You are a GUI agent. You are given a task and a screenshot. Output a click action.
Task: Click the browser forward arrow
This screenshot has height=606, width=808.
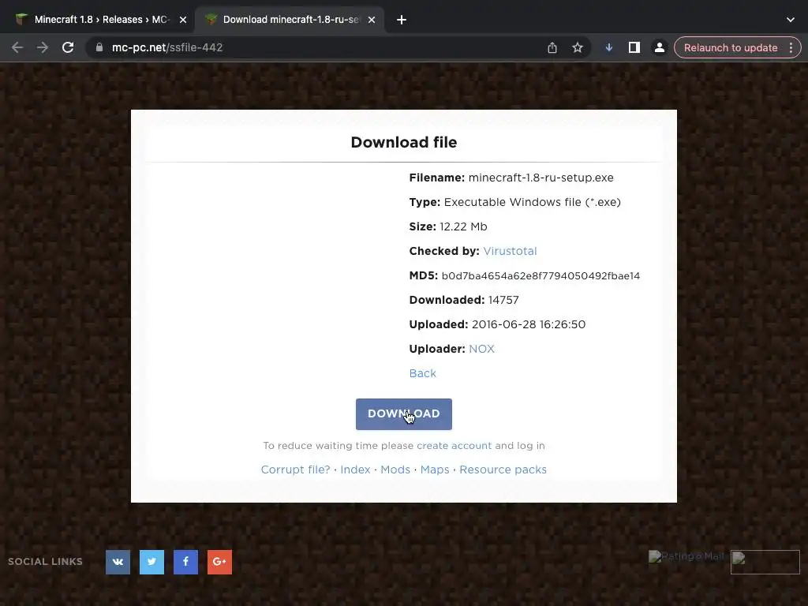click(x=43, y=47)
